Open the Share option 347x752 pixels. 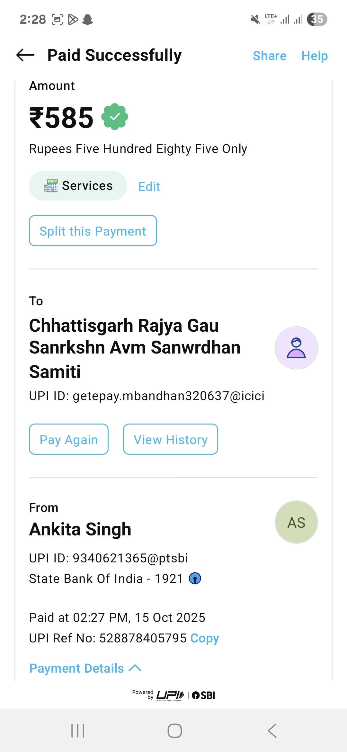[270, 56]
